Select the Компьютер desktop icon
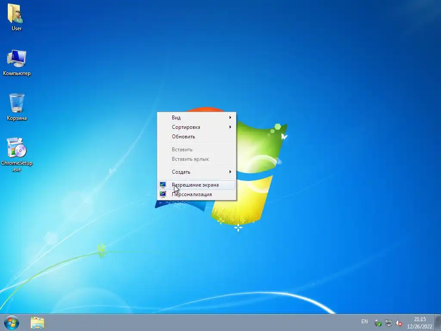Viewport: 441px width, 331px height. point(17,63)
